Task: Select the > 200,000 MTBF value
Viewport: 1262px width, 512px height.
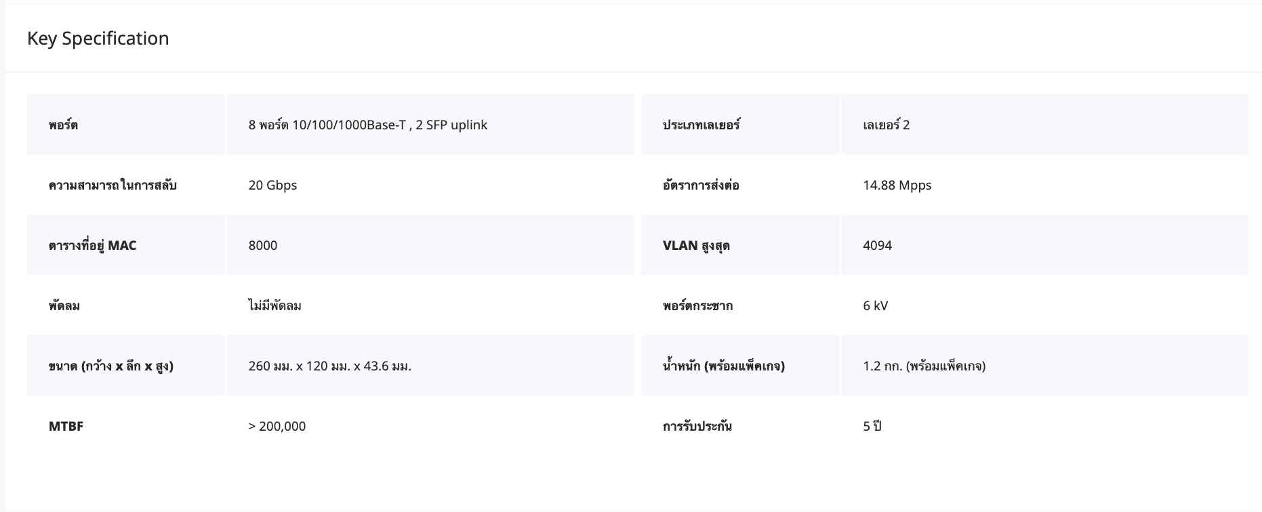Action: tap(277, 427)
